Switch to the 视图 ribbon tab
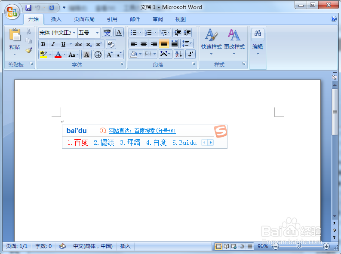The height and width of the screenshot is (254, 341). (181, 19)
